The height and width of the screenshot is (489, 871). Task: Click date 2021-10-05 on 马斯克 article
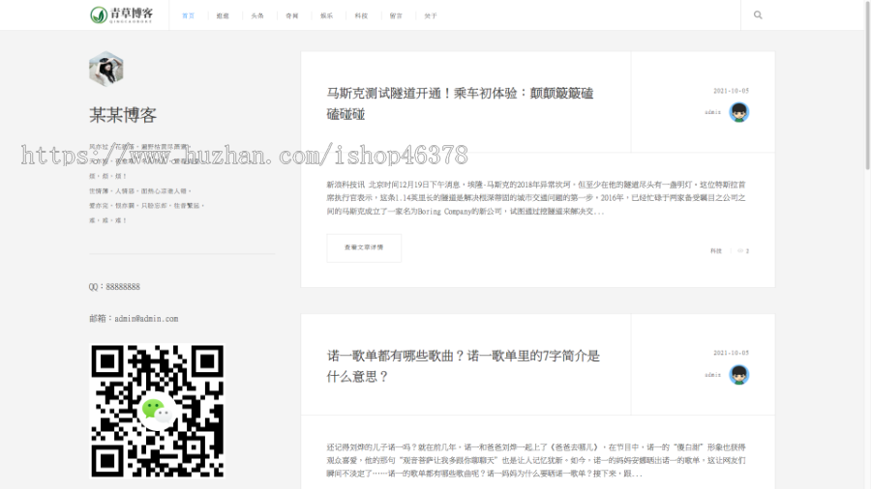click(x=731, y=91)
